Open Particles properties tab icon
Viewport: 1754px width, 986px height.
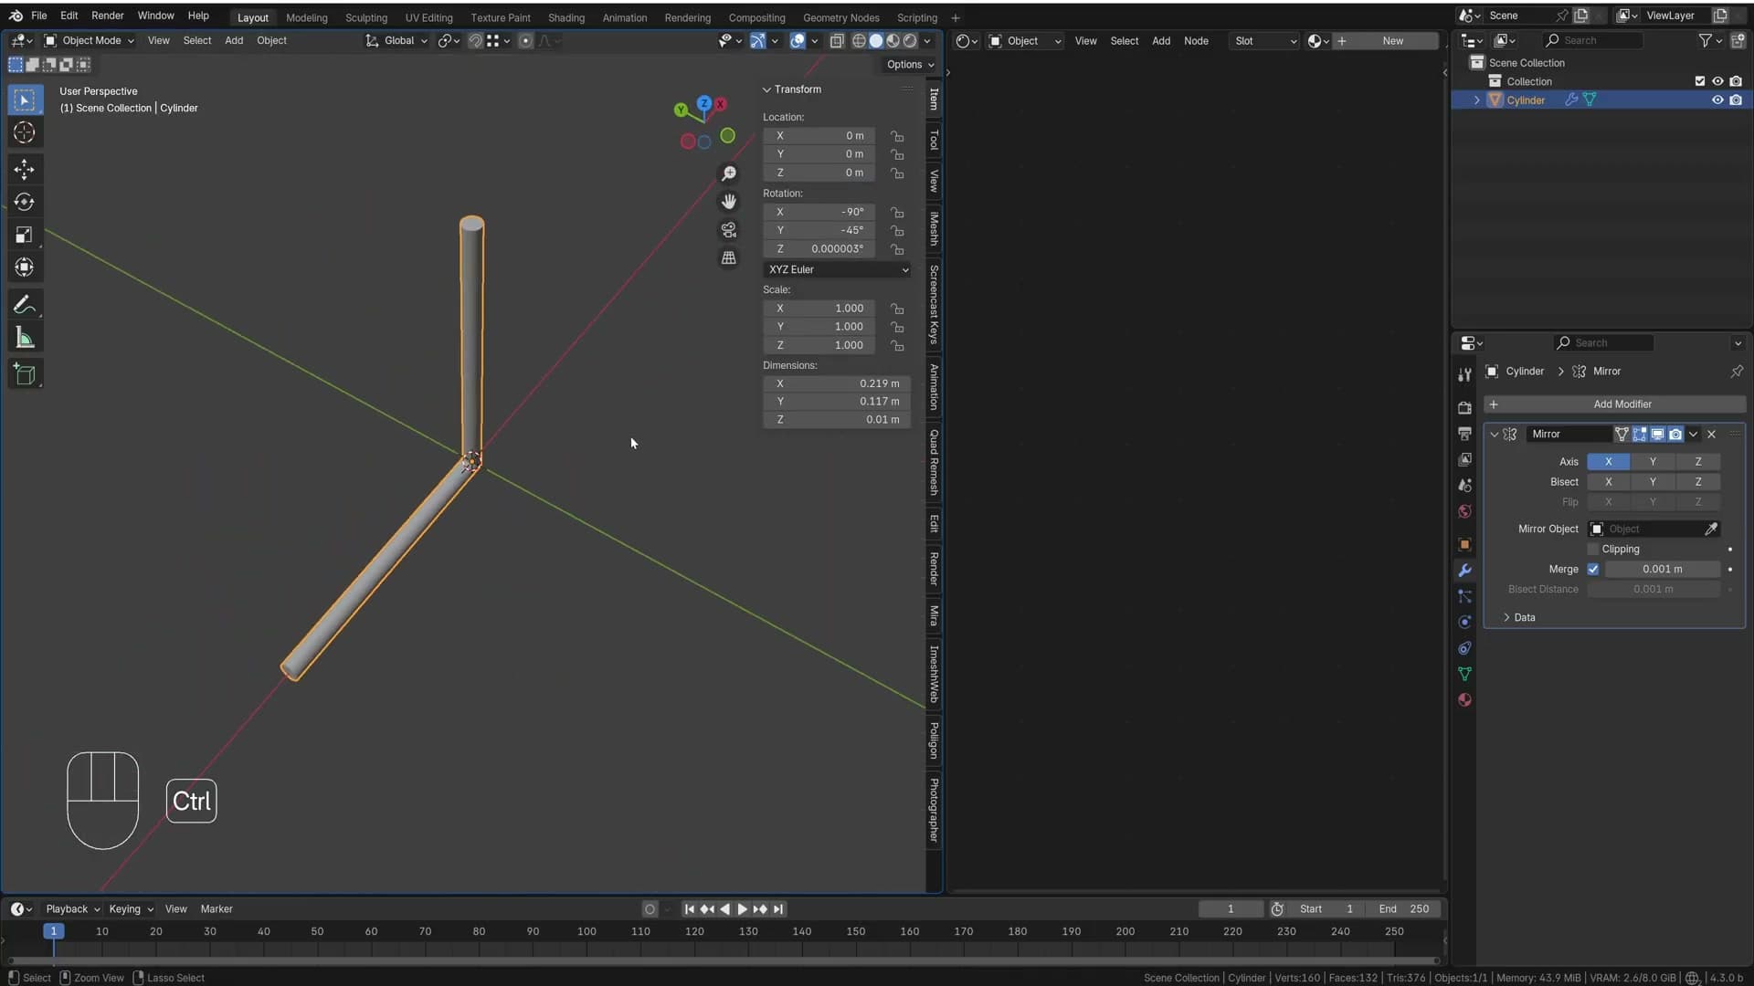pos(1464,596)
